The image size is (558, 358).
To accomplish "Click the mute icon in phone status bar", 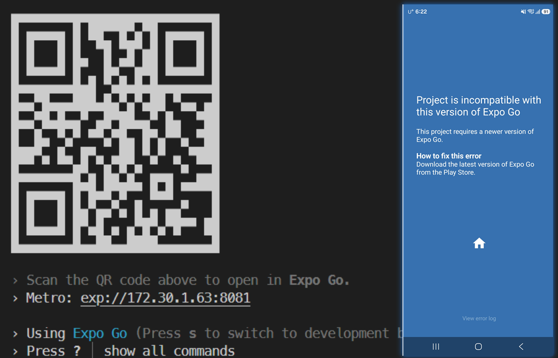I will click(x=523, y=12).
